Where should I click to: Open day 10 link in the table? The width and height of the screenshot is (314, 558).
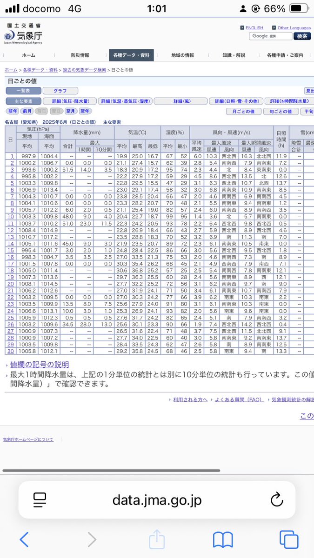coord(11,217)
